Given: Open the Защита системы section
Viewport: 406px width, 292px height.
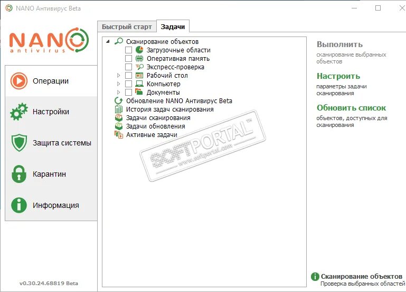Looking at the screenshot, I should pos(51,143).
